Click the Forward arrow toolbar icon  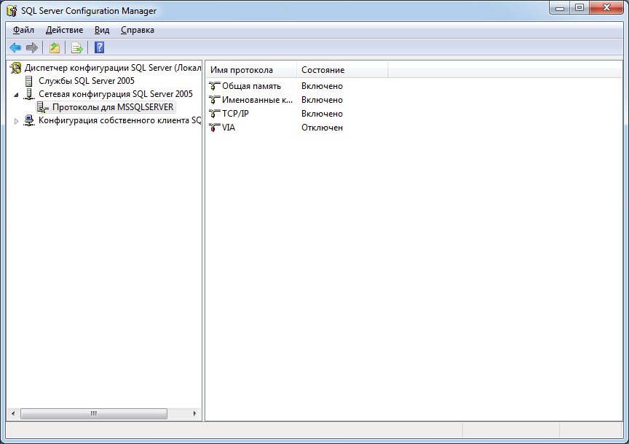coord(32,48)
